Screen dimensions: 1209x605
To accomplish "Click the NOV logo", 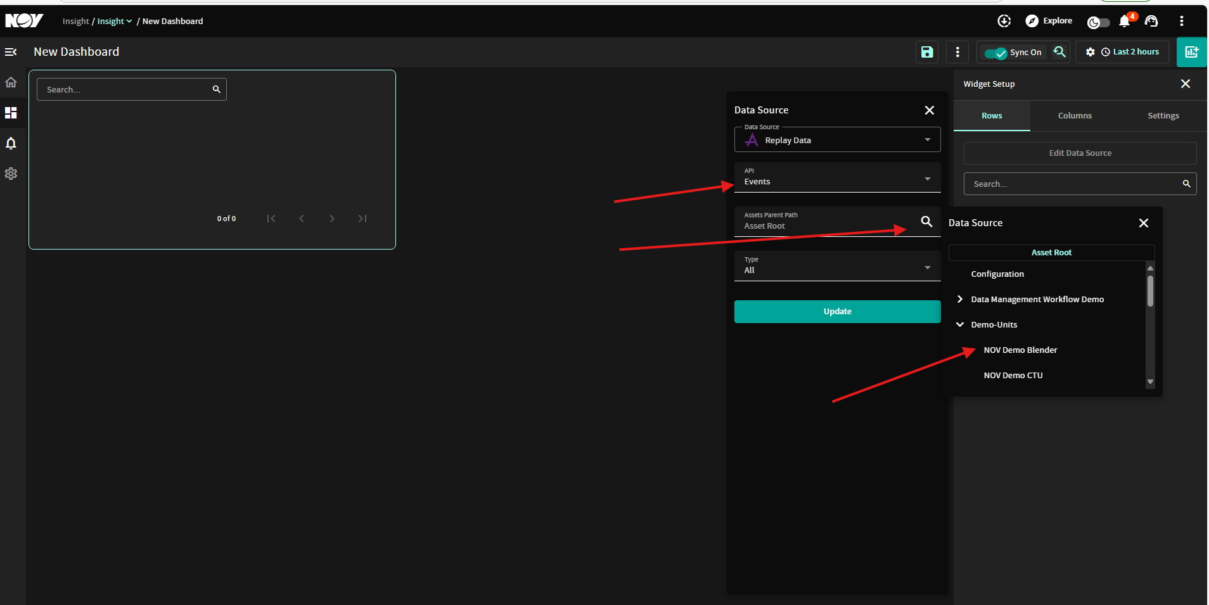I will (x=24, y=21).
